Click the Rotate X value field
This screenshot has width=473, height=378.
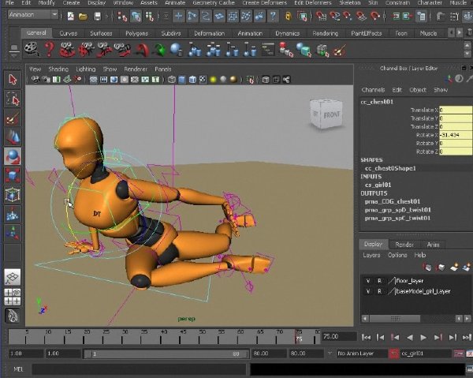point(456,135)
